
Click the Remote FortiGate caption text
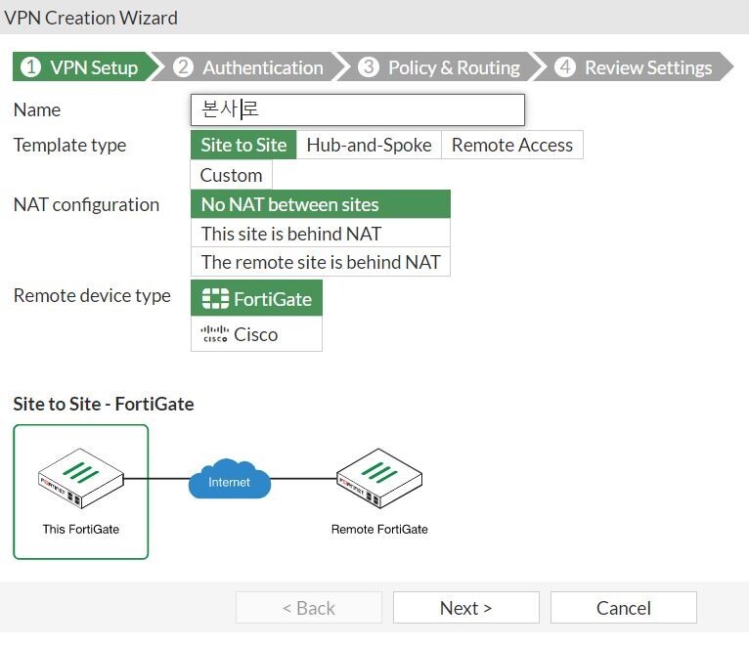click(x=379, y=529)
